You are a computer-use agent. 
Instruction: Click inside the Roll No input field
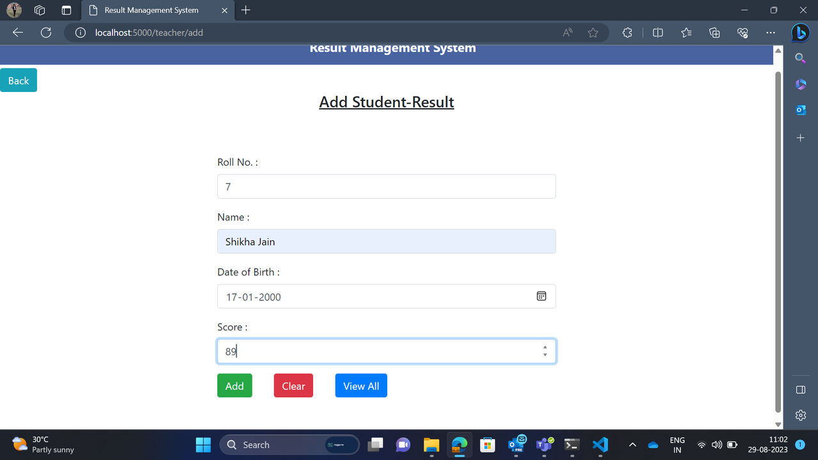(386, 186)
